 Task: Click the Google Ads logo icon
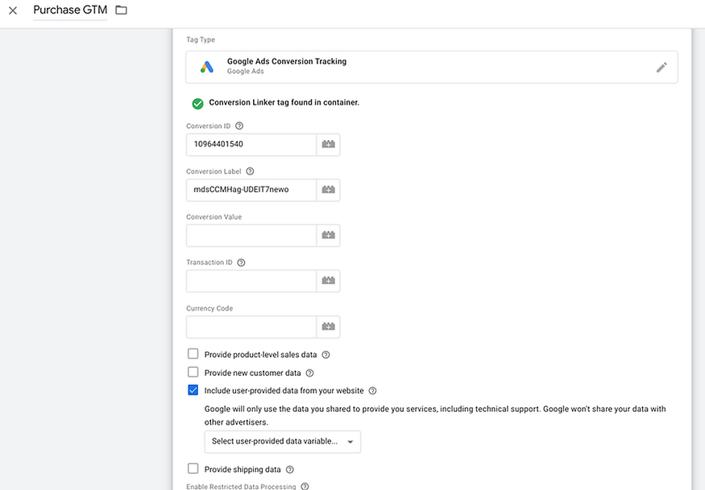point(207,67)
